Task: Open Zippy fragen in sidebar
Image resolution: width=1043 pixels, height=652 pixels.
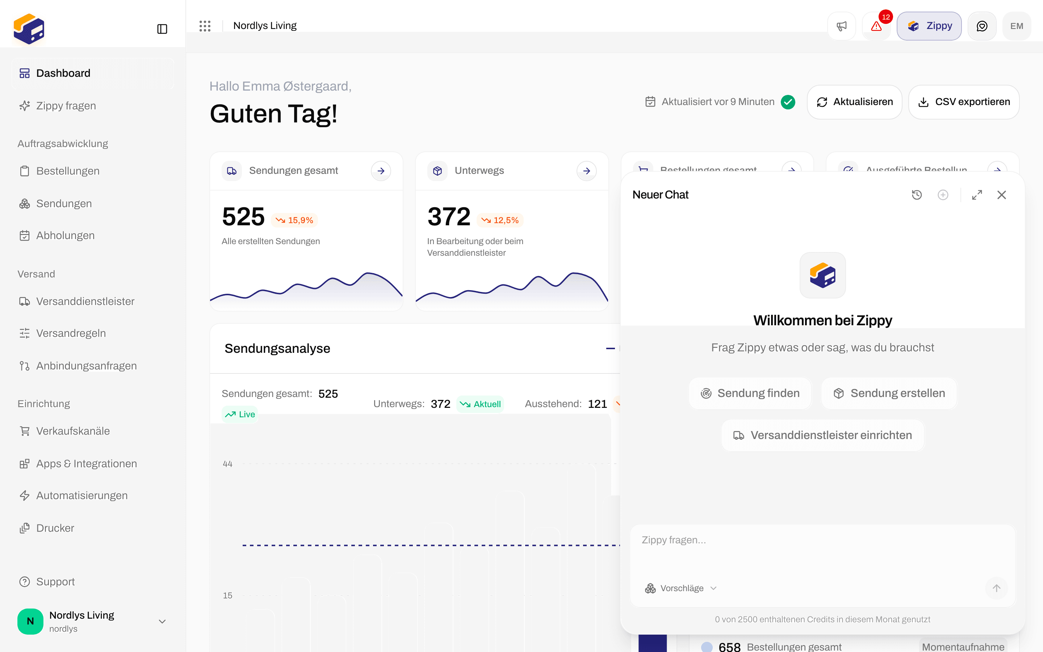Action: [93, 106]
